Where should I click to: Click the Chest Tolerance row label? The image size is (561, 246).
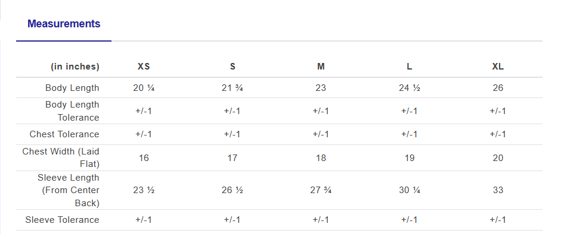coord(64,134)
